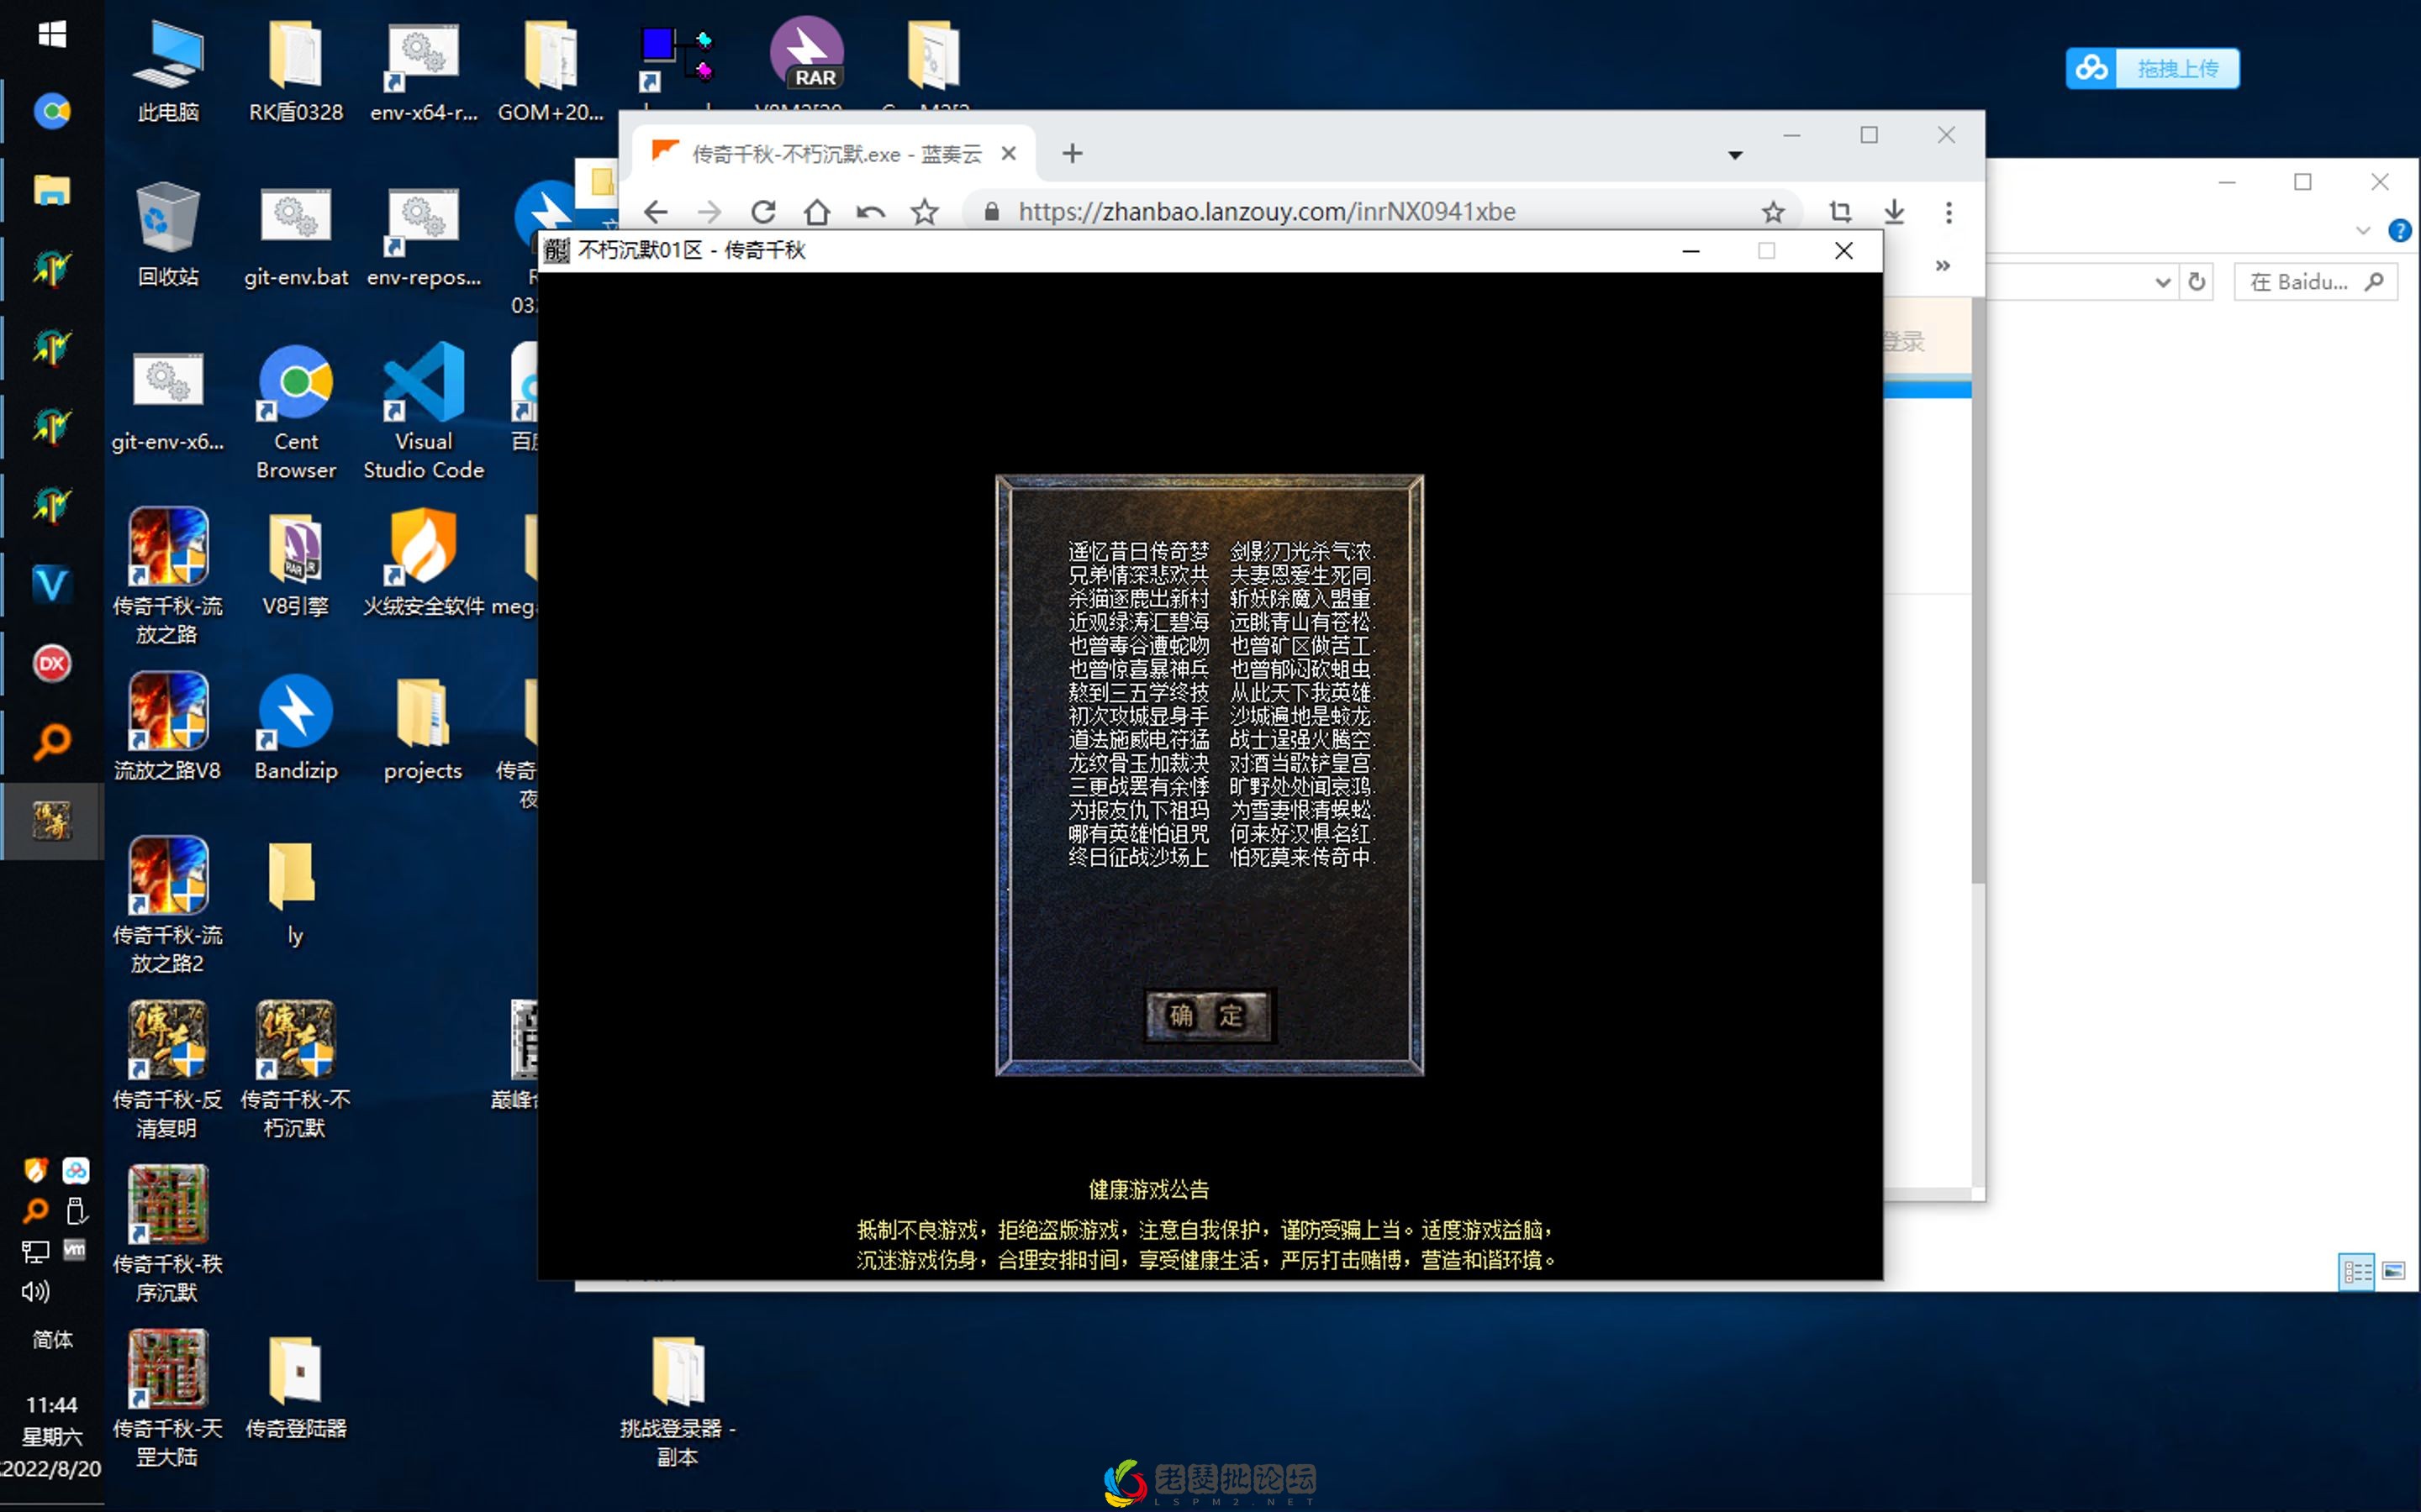Image resolution: width=2421 pixels, height=1512 pixels.
Task: Open 流放之路V8 shortcut
Action: coord(168,728)
